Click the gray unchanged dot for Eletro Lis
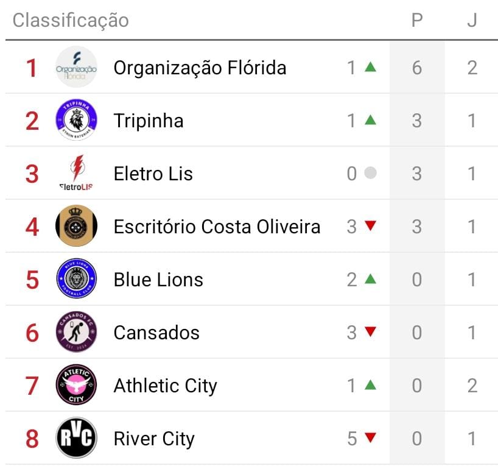The height and width of the screenshot is (466, 498). coord(370,174)
